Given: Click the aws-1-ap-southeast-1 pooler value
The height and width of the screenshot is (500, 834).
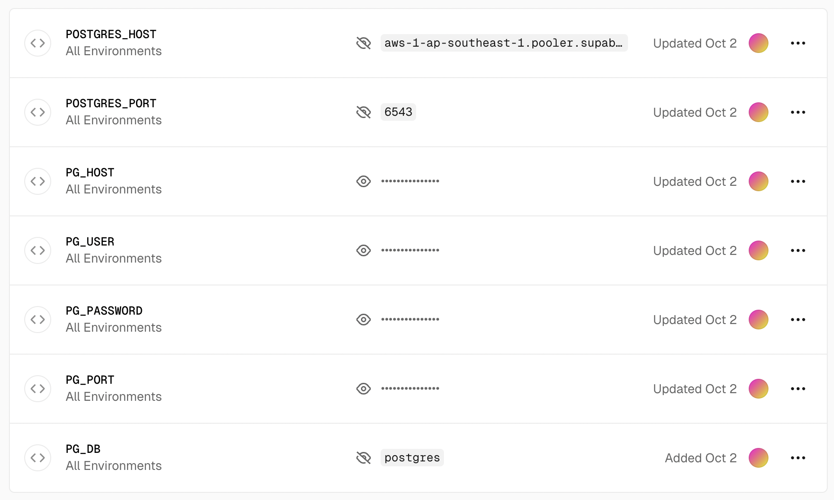Looking at the screenshot, I should pos(504,43).
